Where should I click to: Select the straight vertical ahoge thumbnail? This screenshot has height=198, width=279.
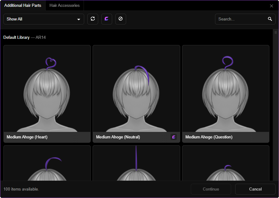(x=136, y=163)
